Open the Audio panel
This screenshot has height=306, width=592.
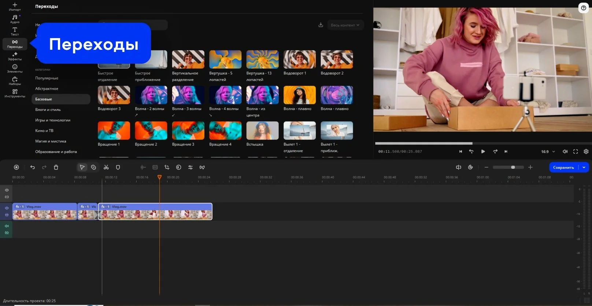[x=15, y=19]
